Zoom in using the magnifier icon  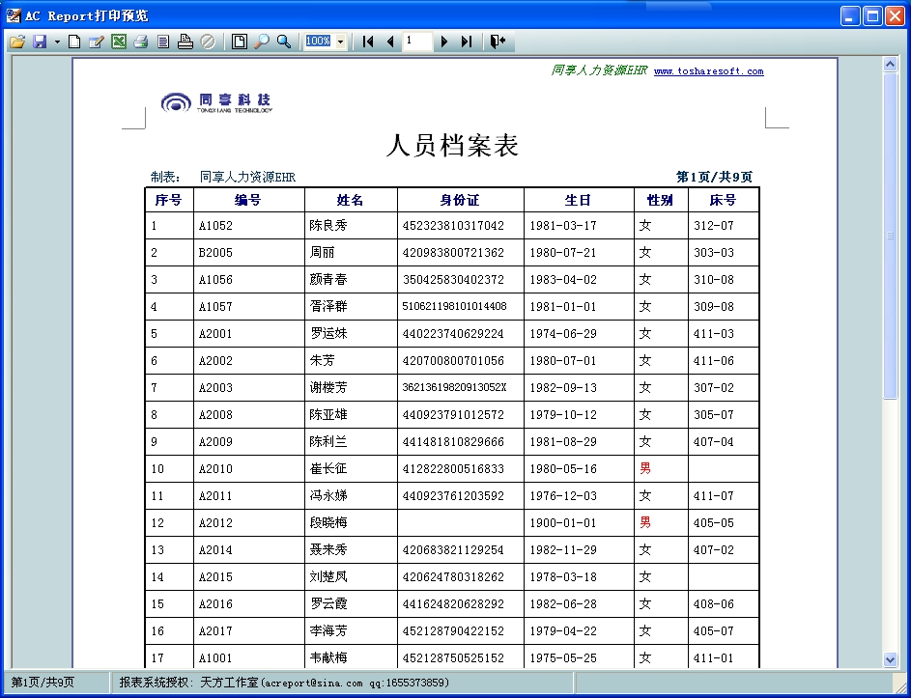(284, 42)
